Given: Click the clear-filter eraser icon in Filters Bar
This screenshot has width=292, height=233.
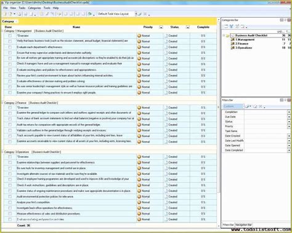Looking at the screenshot, I should pos(255,106).
